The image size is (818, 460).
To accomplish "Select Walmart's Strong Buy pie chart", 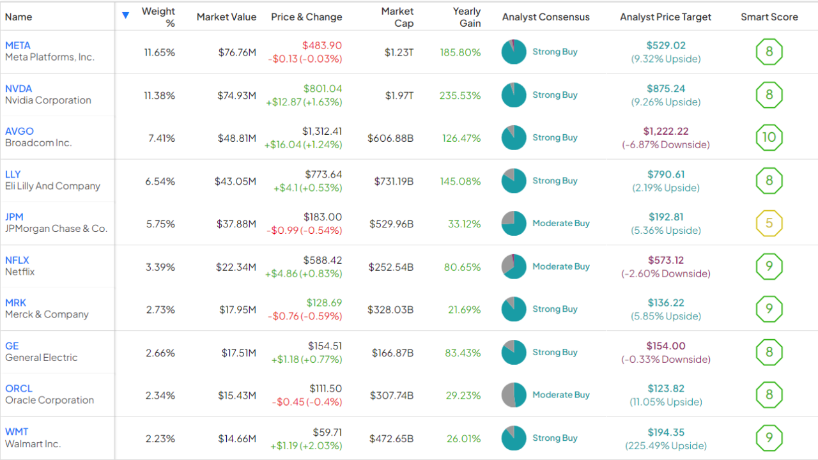I will 514,438.
